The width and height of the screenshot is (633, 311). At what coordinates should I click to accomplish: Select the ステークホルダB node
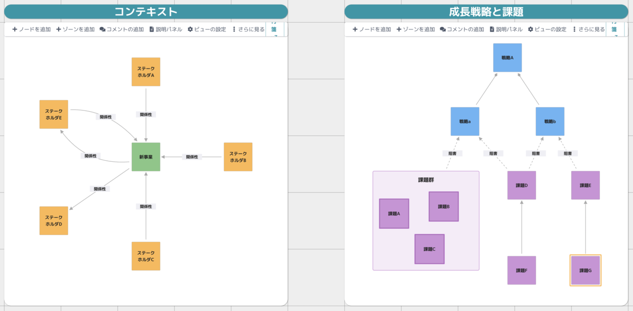pos(238,157)
